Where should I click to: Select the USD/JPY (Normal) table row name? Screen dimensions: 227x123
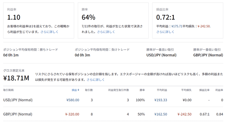18,100
